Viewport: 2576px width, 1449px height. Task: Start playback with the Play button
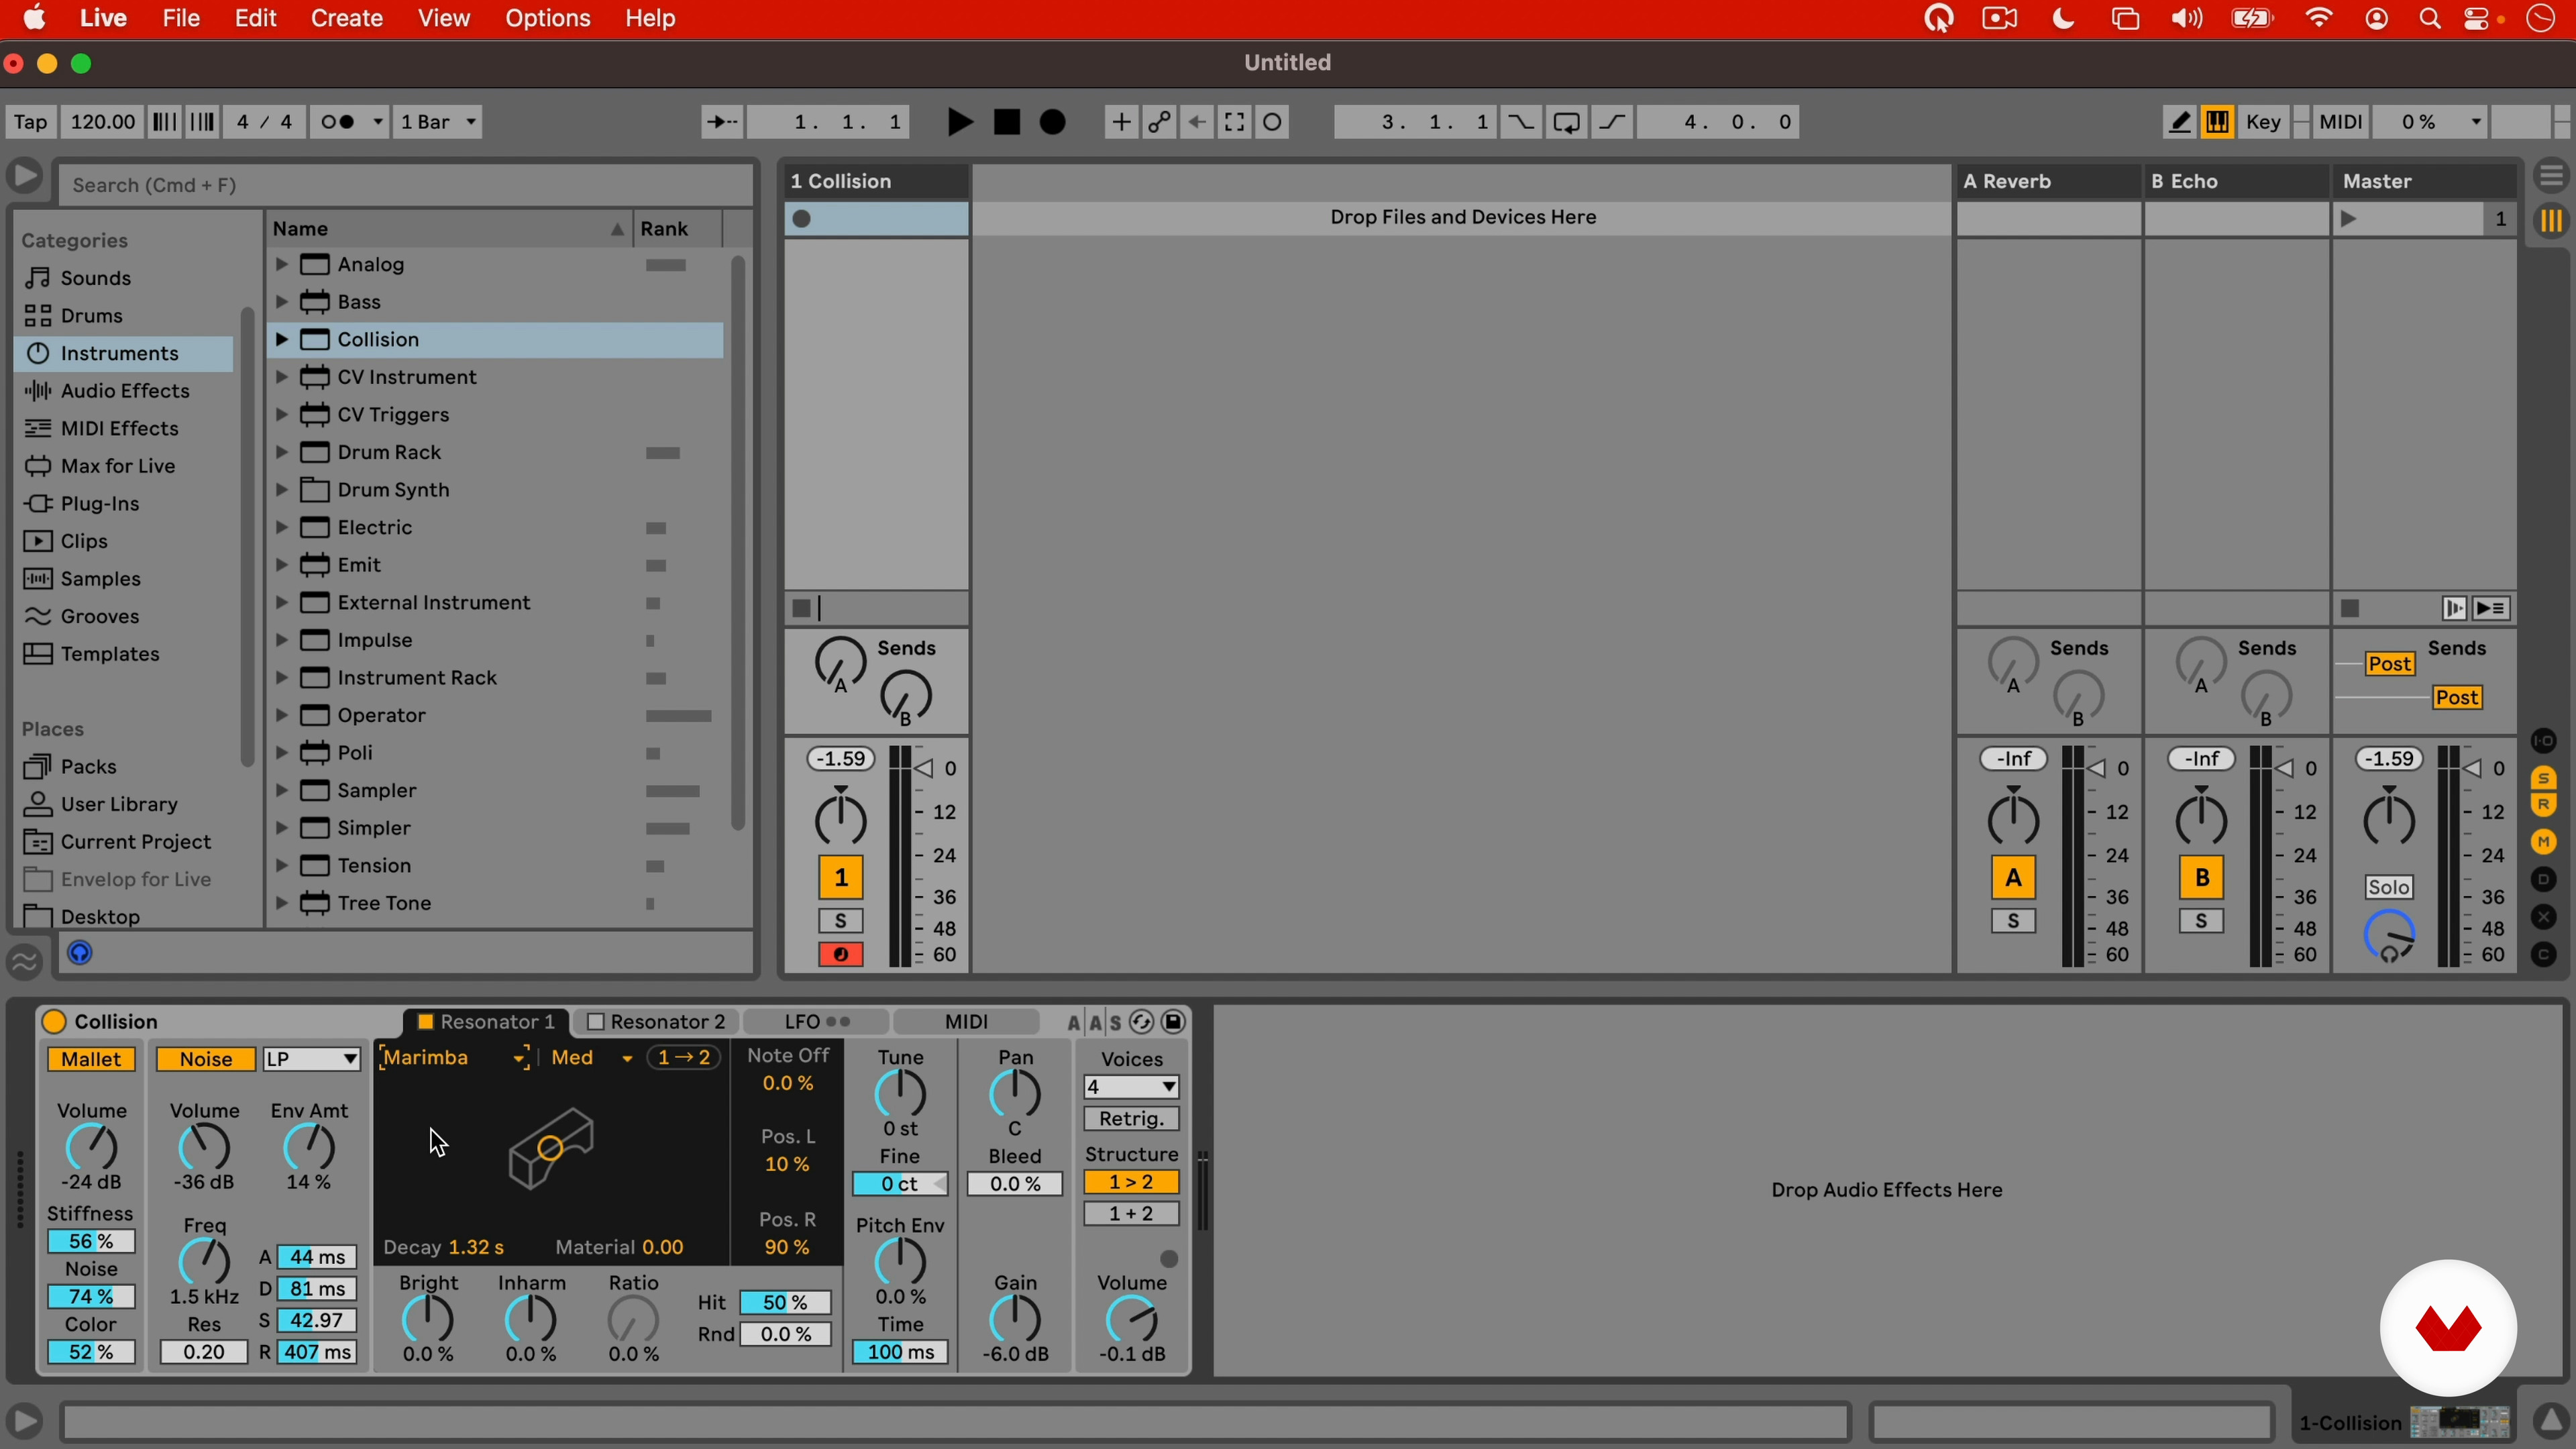959,122
